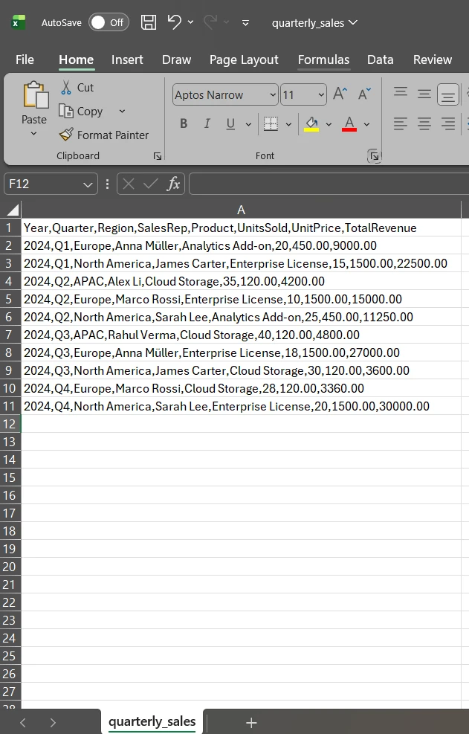The width and height of the screenshot is (469, 734).
Task: Click the Save icon in title bar
Action: pyautogui.click(x=149, y=22)
